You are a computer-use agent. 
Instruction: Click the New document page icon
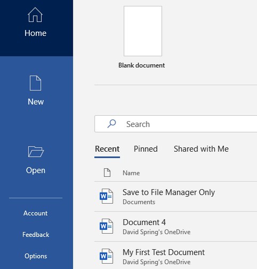35,83
